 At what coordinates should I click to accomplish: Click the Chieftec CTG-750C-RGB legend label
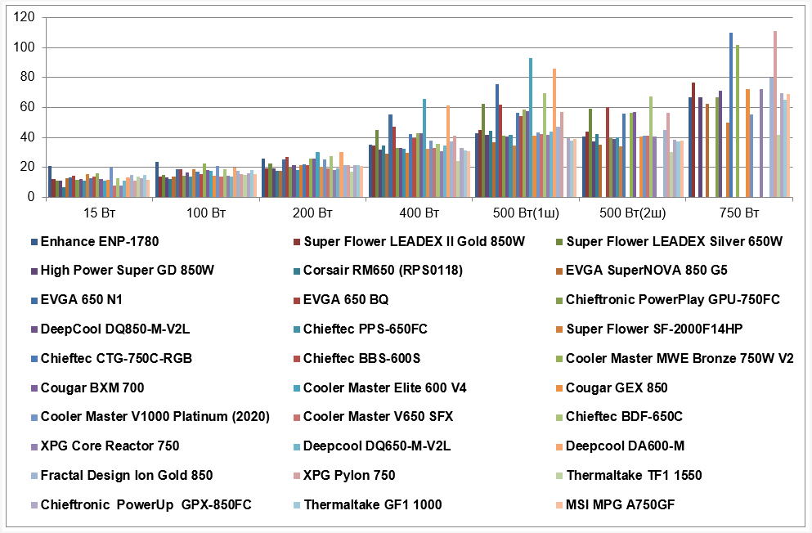tap(116, 358)
